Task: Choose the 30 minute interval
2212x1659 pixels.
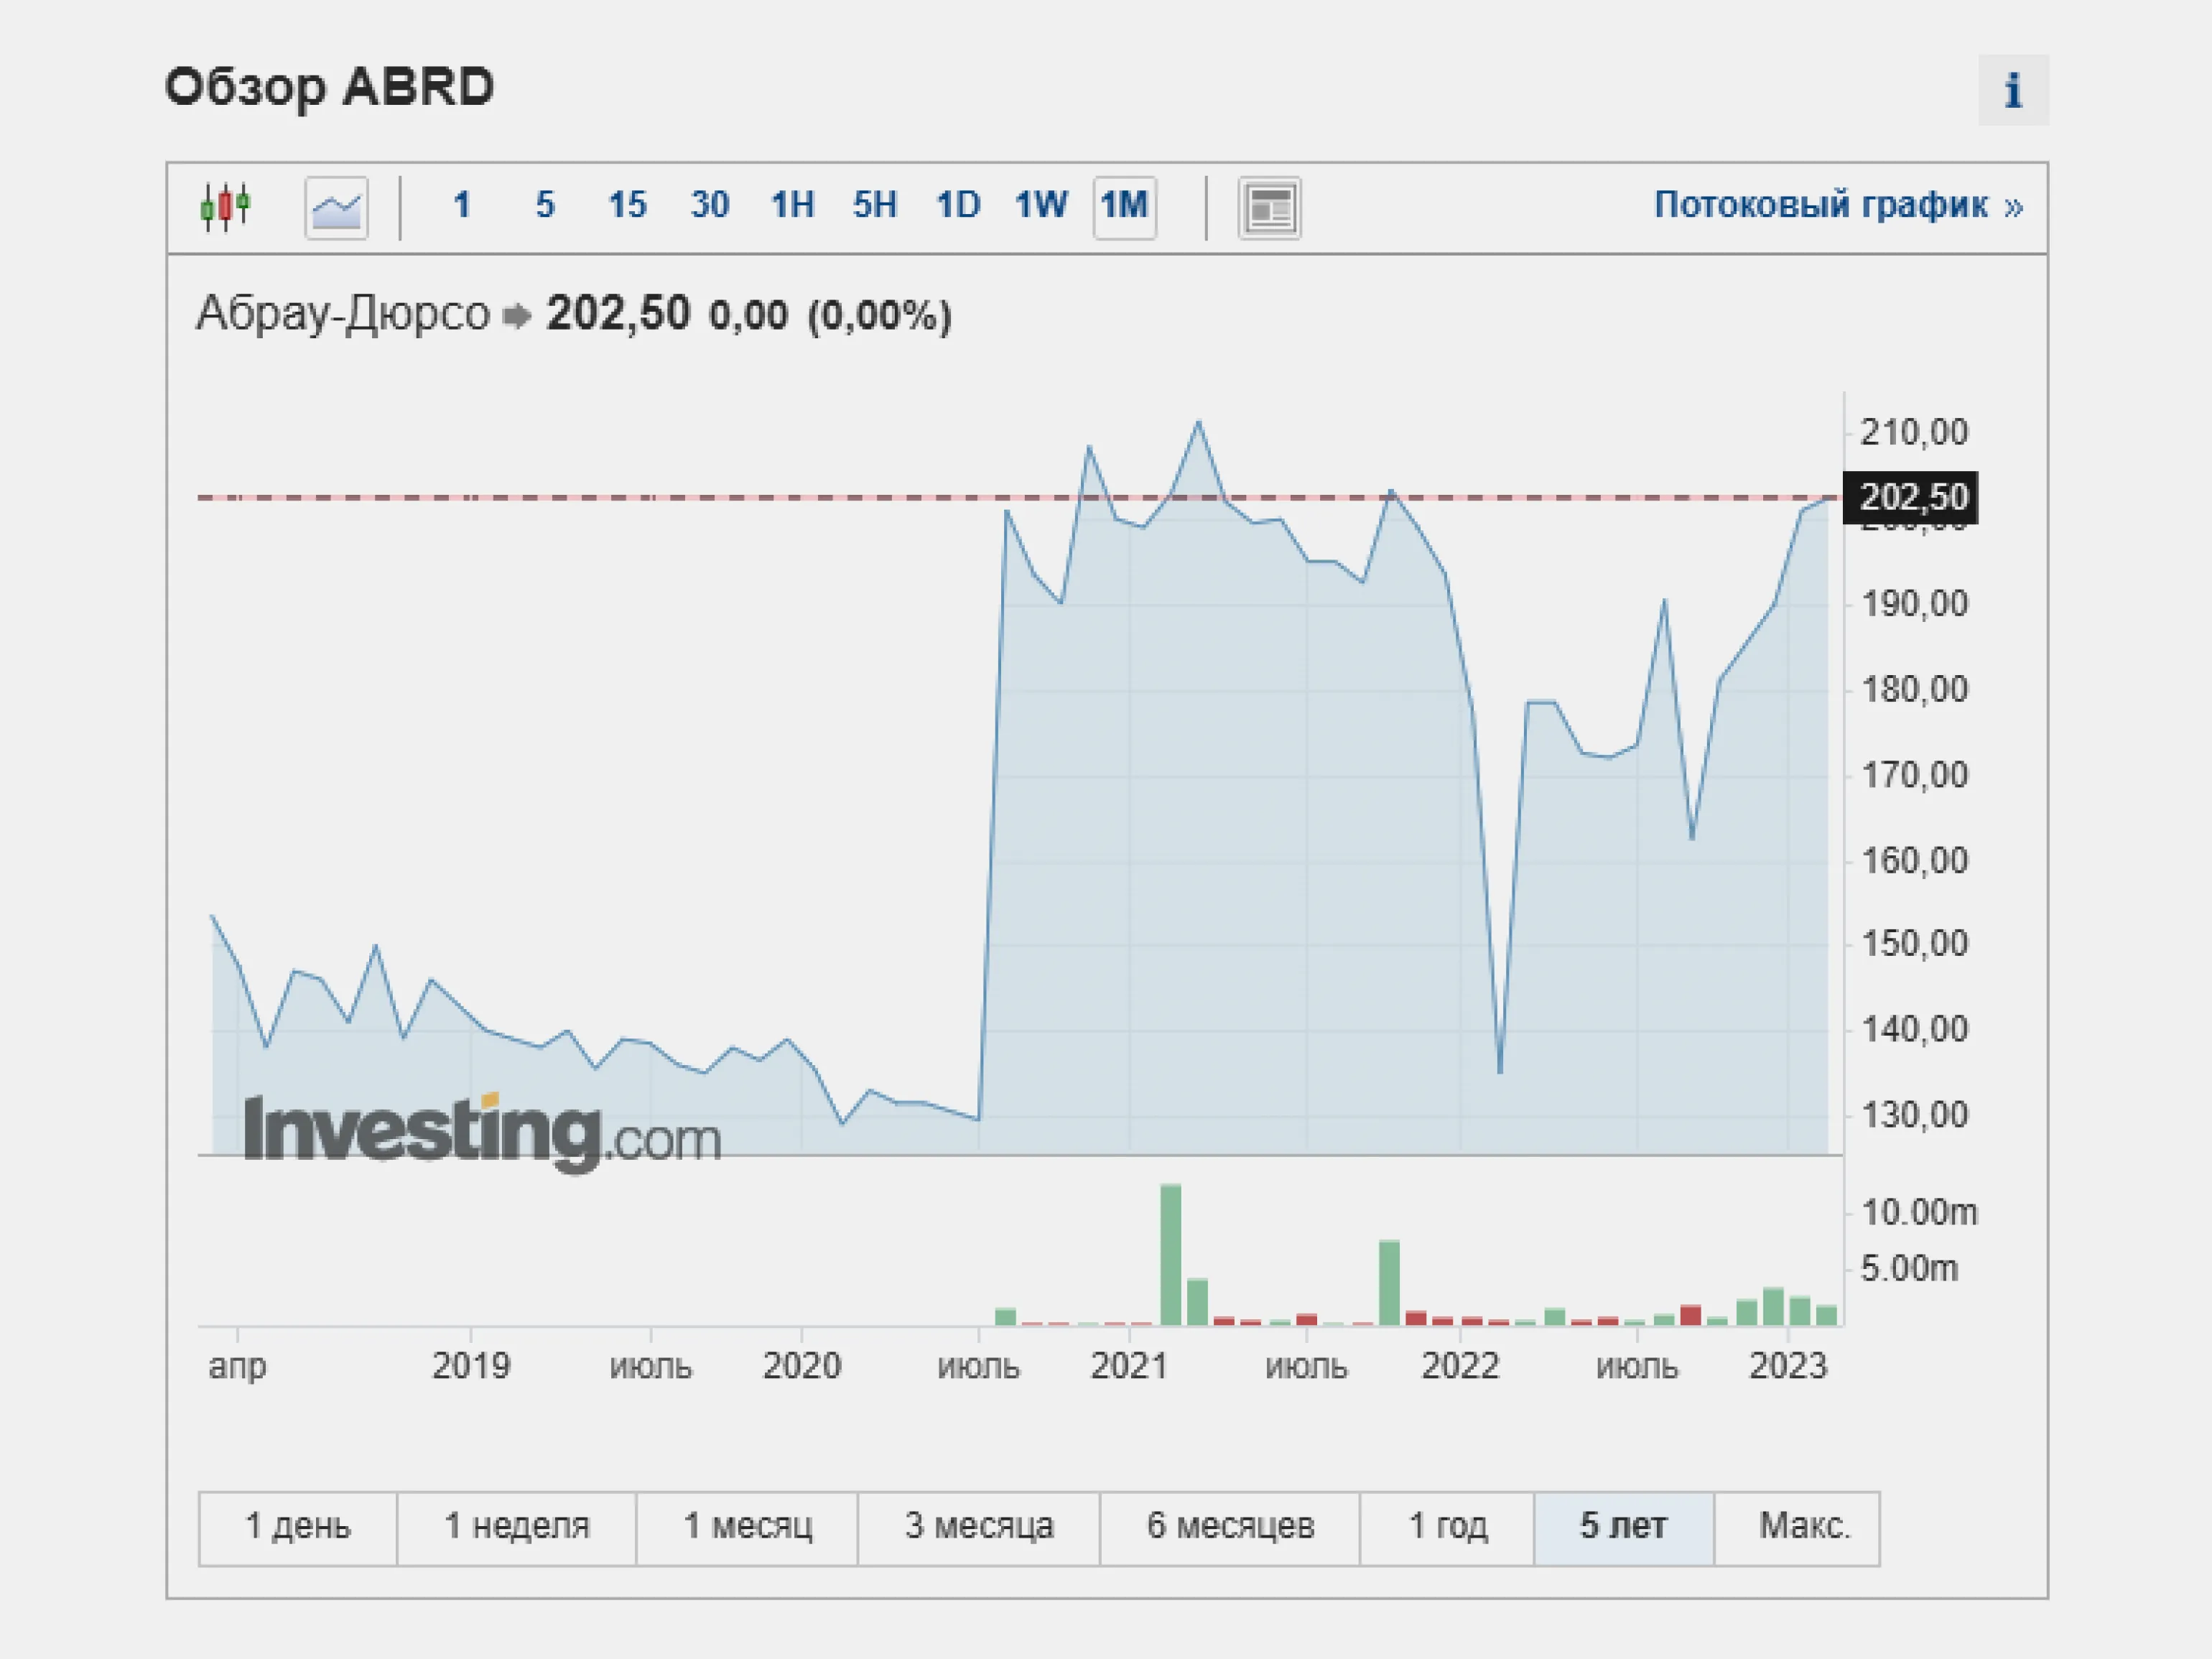Action: (x=709, y=206)
